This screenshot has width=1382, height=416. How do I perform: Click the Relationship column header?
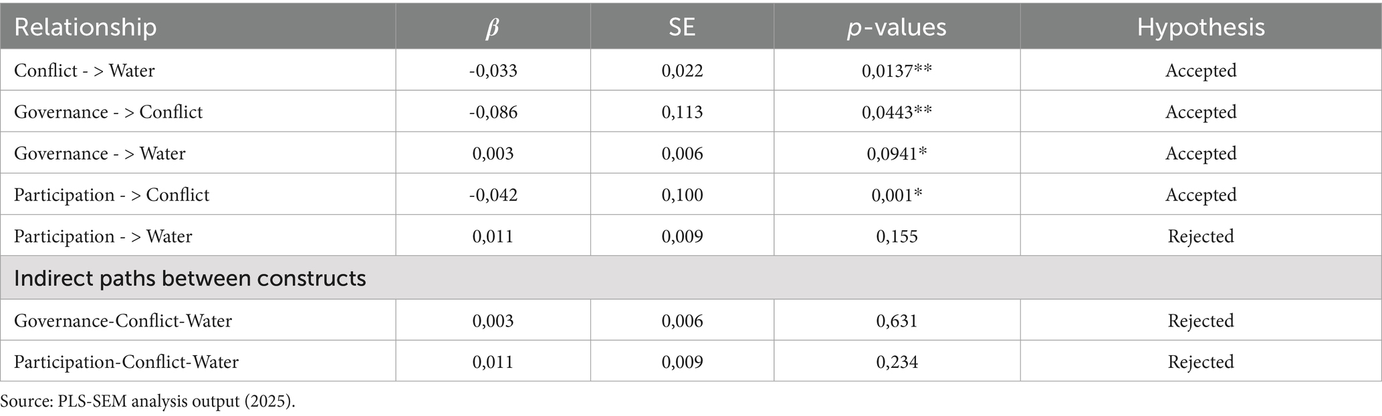coord(85,27)
